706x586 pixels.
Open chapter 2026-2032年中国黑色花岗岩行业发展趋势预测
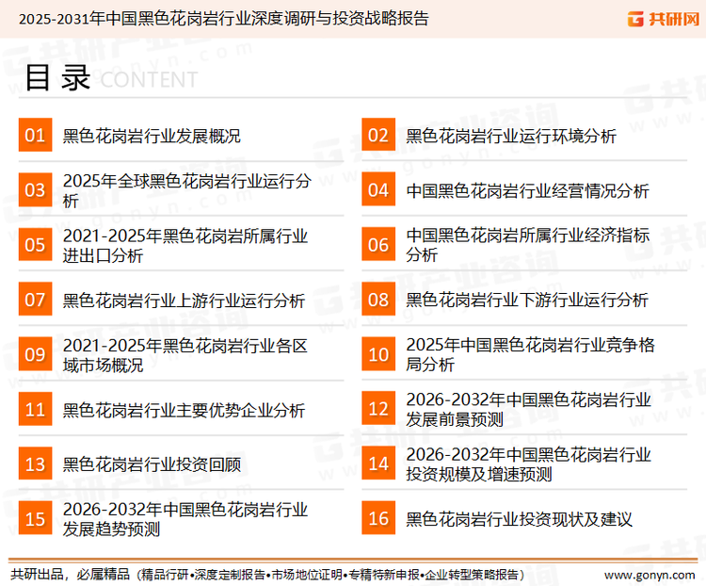click(185, 519)
